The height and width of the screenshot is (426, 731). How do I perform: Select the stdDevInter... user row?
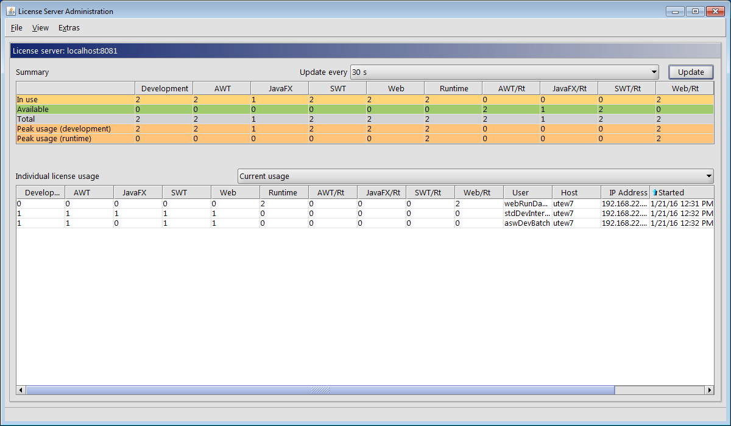[526, 214]
